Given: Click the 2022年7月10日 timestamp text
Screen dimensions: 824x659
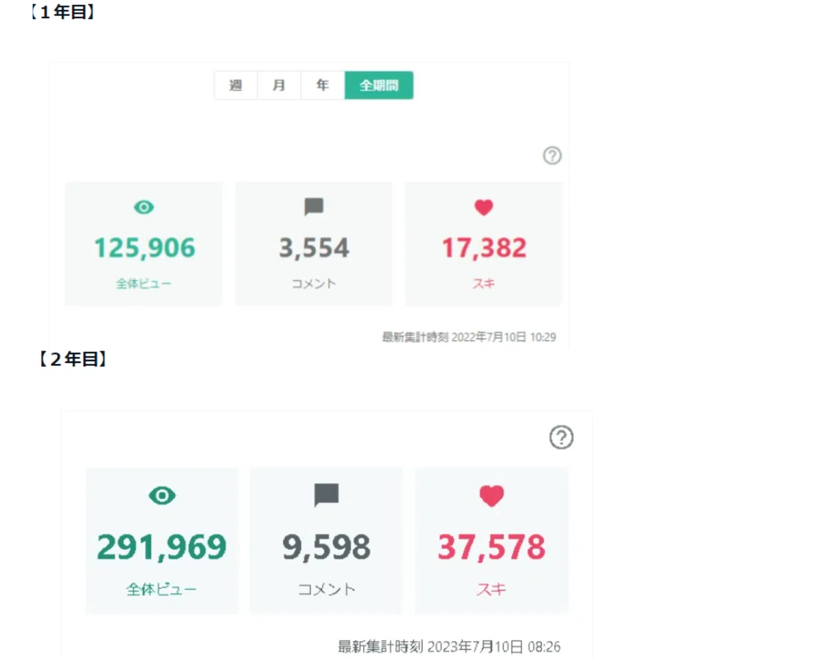Looking at the screenshot, I should tap(489, 337).
